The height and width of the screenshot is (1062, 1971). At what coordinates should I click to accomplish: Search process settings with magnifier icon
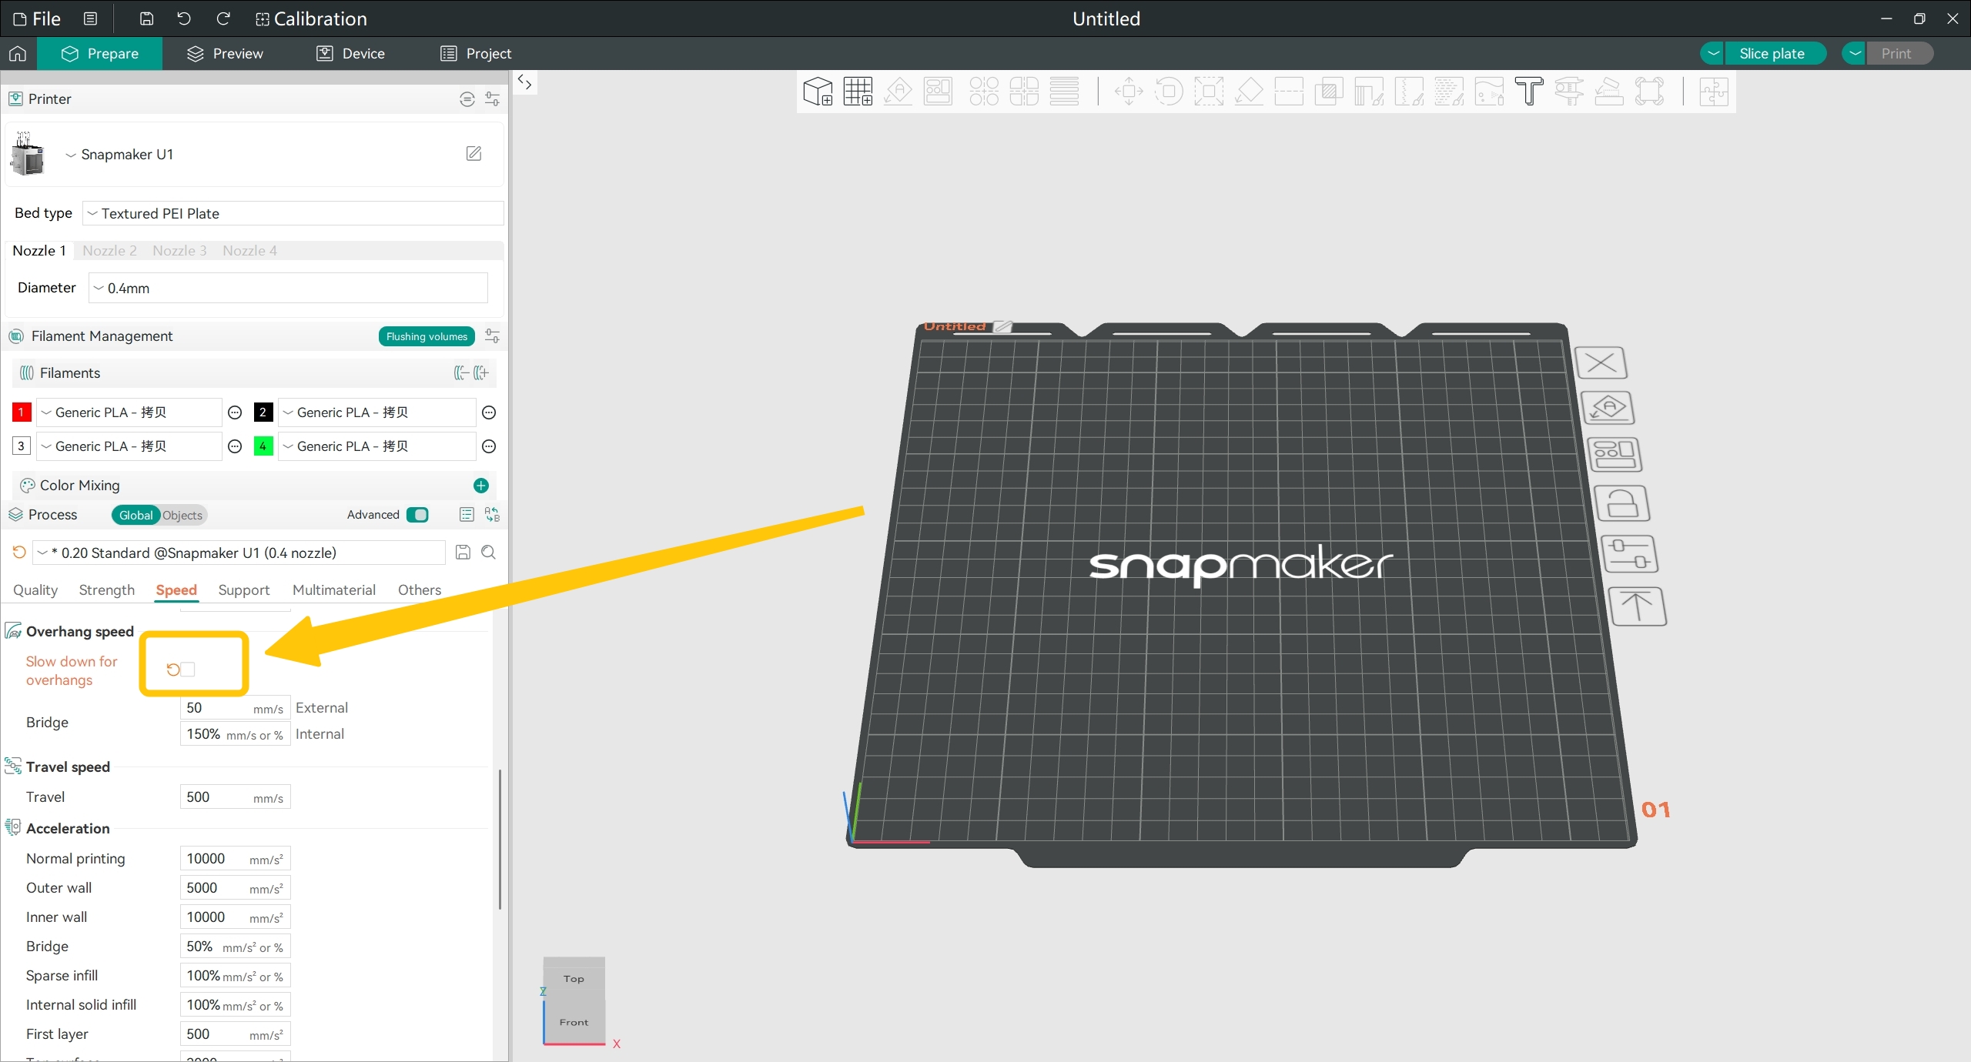click(488, 553)
